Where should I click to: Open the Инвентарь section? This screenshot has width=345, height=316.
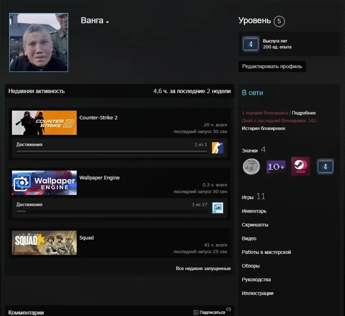click(254, 211)
